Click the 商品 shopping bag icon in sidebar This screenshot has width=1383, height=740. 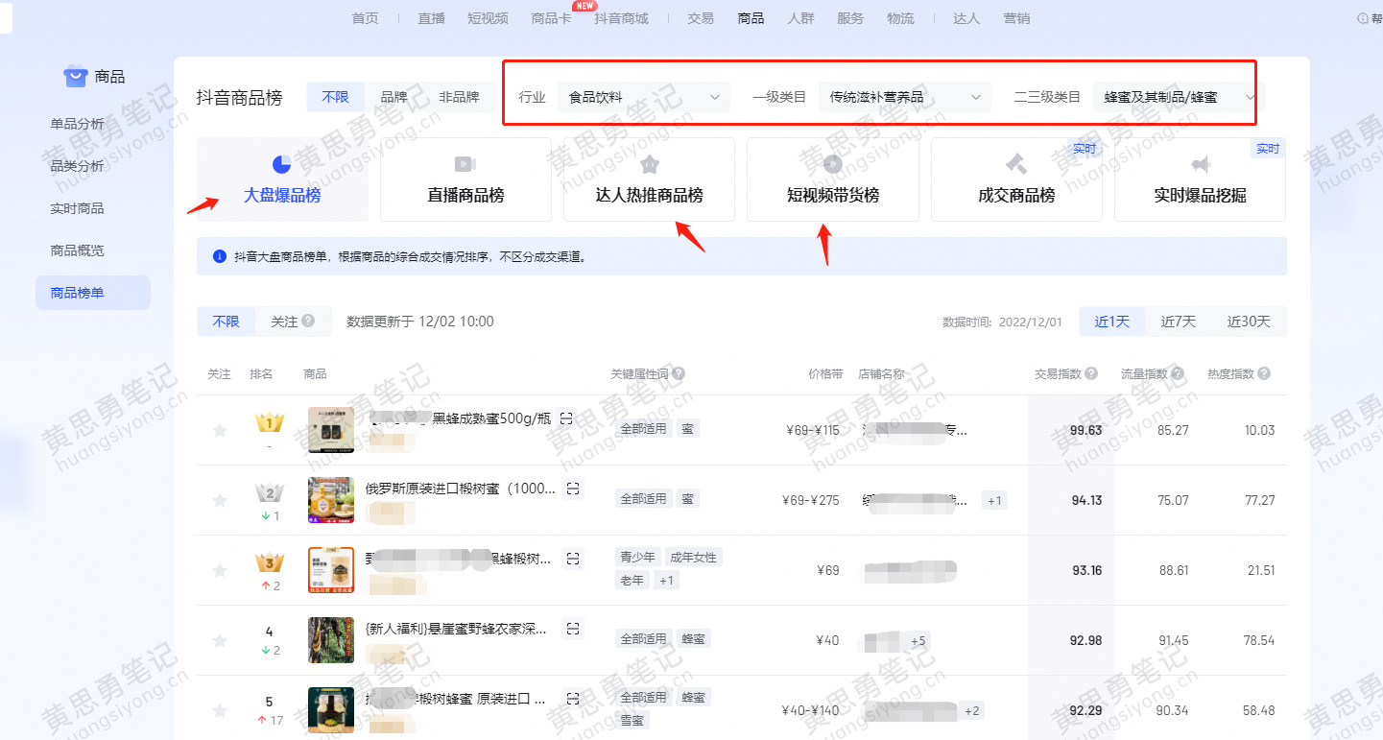tap(75, 76)
